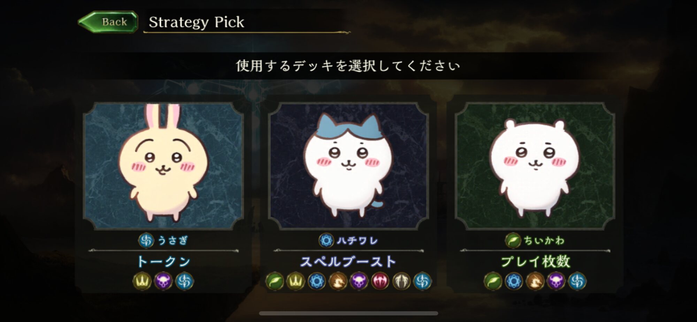Click the プレイ枚数 strategy label
The height and width of the screenshot is (322, 697).
coord(535,261)
